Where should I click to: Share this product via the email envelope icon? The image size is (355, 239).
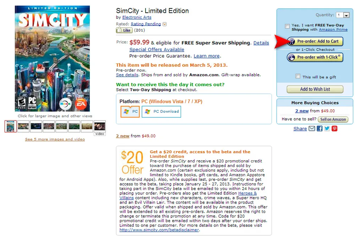coord(312,129)
